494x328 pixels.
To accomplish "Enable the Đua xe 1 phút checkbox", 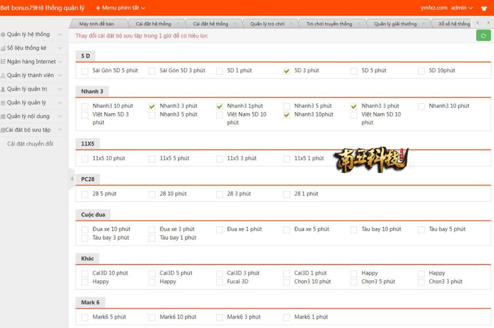I will click(220, 230).
